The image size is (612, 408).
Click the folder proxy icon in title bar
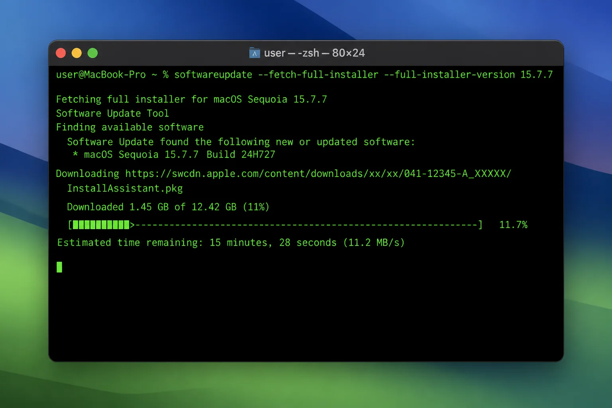[x=255, y=53]
